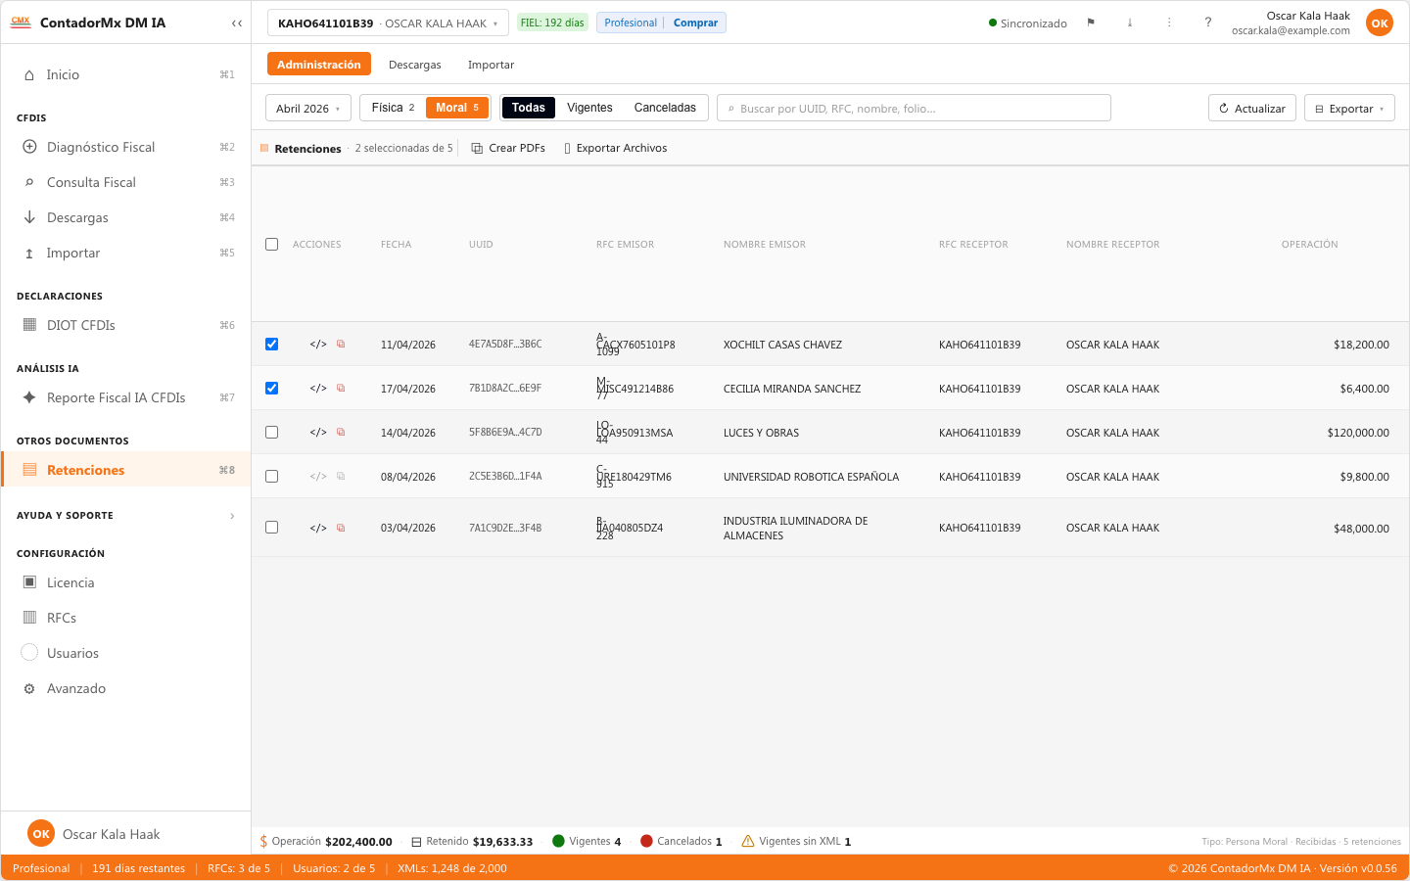This screenshot has height=881, width=1410.
Task: Open the Abril 2026 period dropdown
Action: point(308,108)
